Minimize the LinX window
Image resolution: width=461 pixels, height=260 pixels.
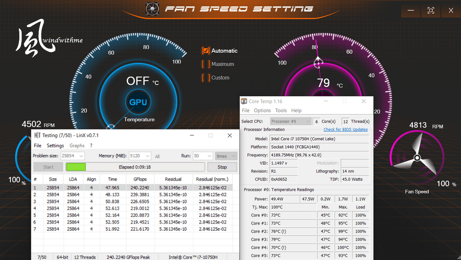point(192,135)
